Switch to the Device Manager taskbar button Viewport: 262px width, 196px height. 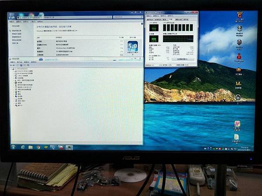click(x=69, y=148)
